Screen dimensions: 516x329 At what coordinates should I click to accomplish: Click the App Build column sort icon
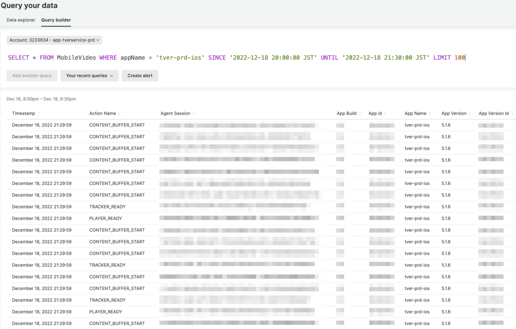tap(359, 113)
